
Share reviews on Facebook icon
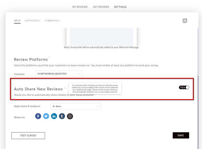(38, 116)
